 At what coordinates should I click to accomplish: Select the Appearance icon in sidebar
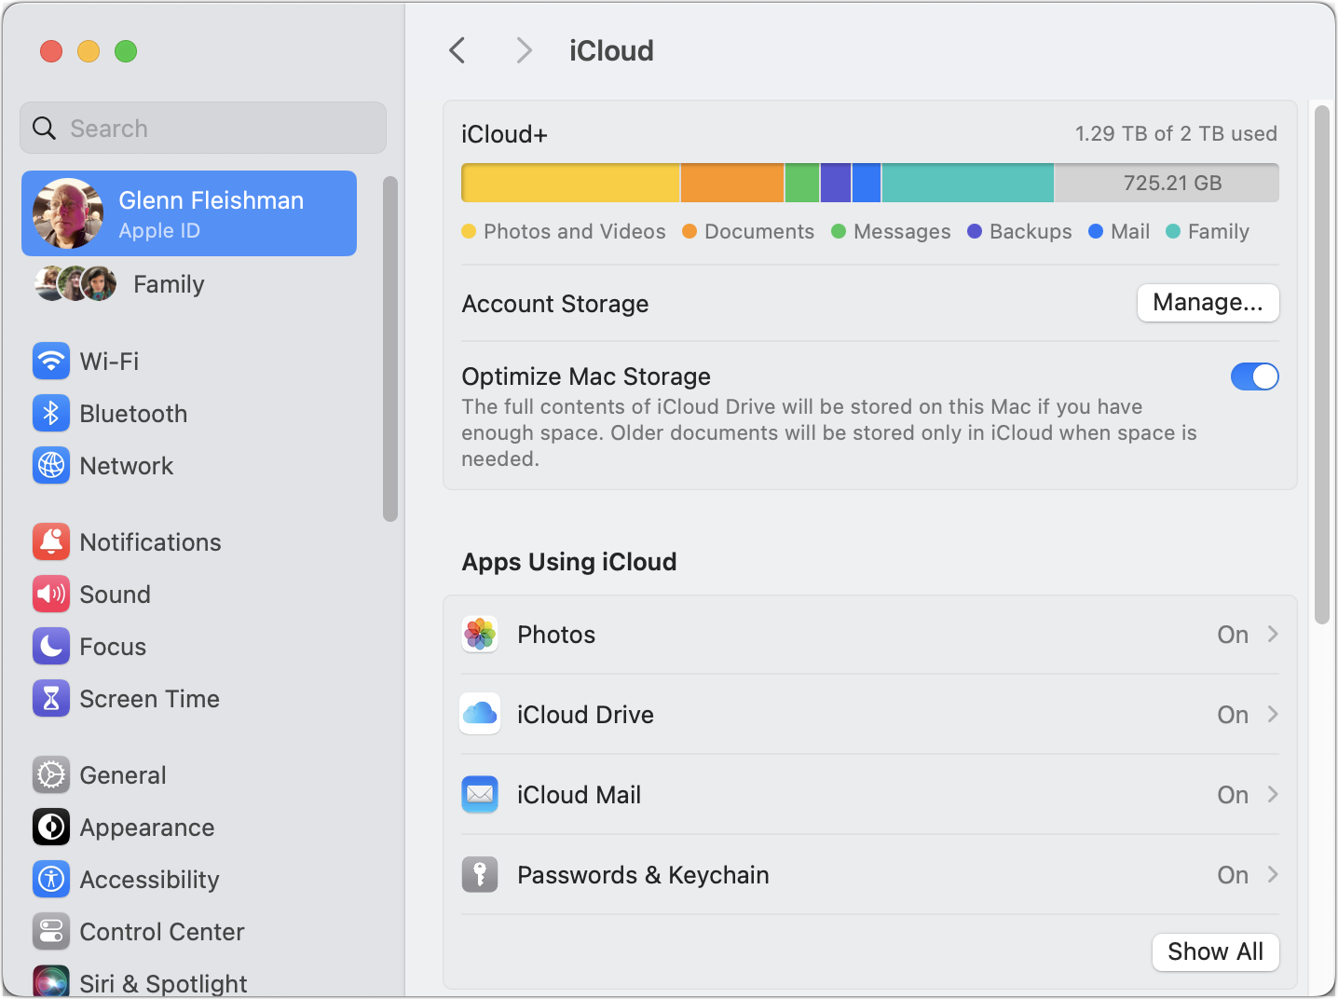(51, 827)
